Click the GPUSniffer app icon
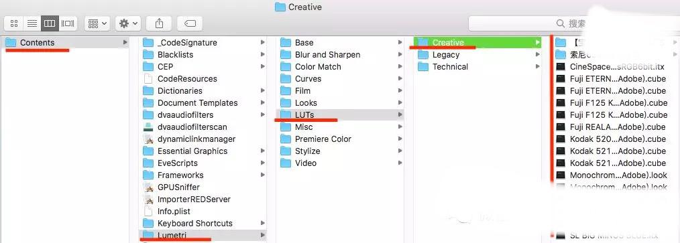Viewport: 680px width, 243px height. pos(148,187)
